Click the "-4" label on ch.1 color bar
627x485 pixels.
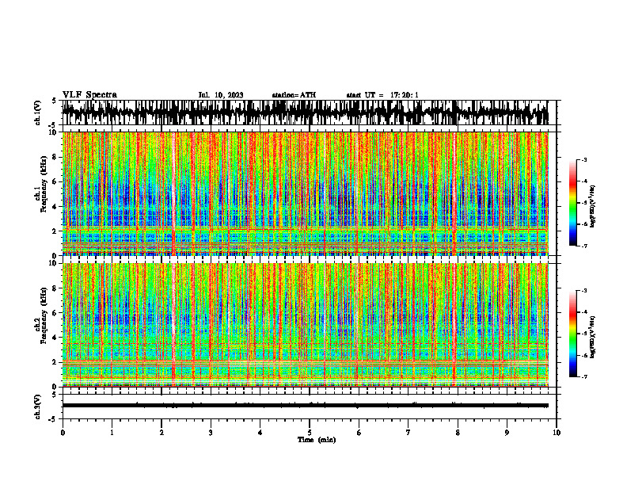pos(584,181)
